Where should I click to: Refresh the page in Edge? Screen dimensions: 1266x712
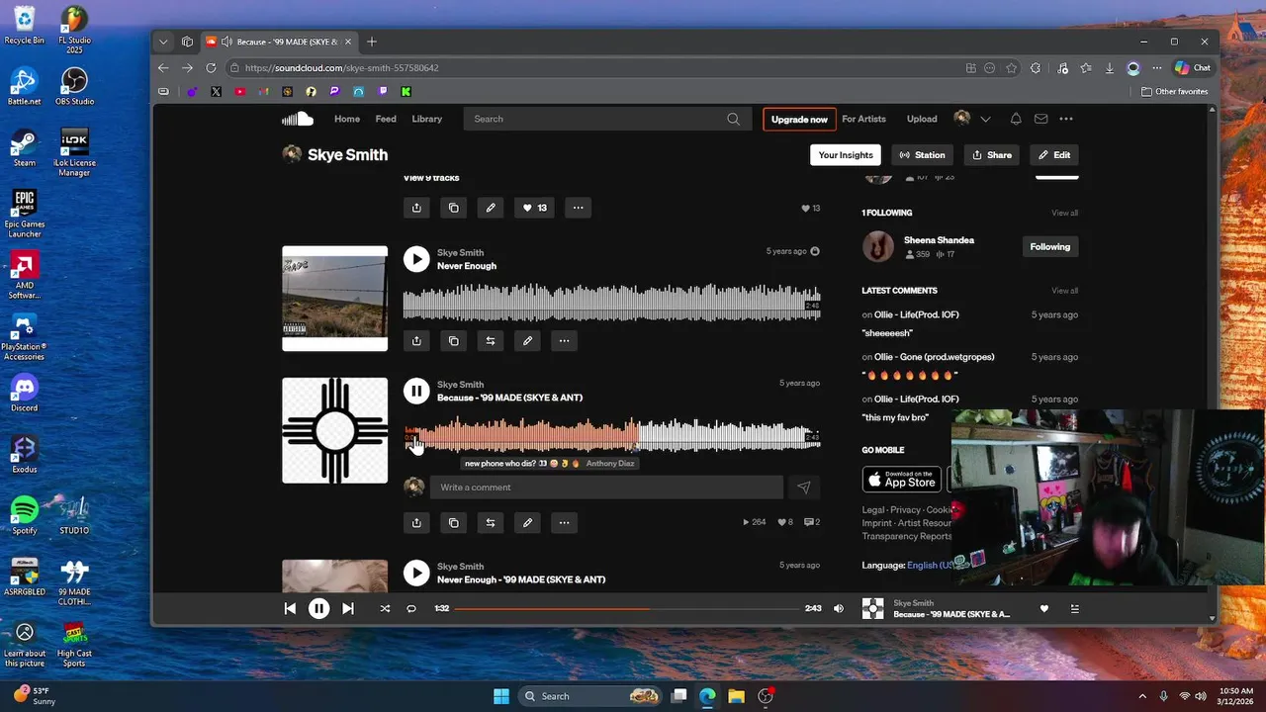pos(211,68)
